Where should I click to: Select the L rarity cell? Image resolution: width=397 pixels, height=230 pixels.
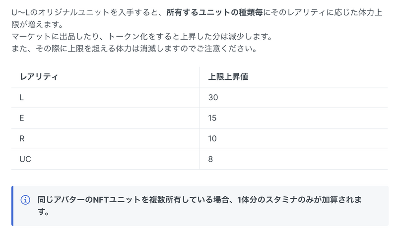21,98
